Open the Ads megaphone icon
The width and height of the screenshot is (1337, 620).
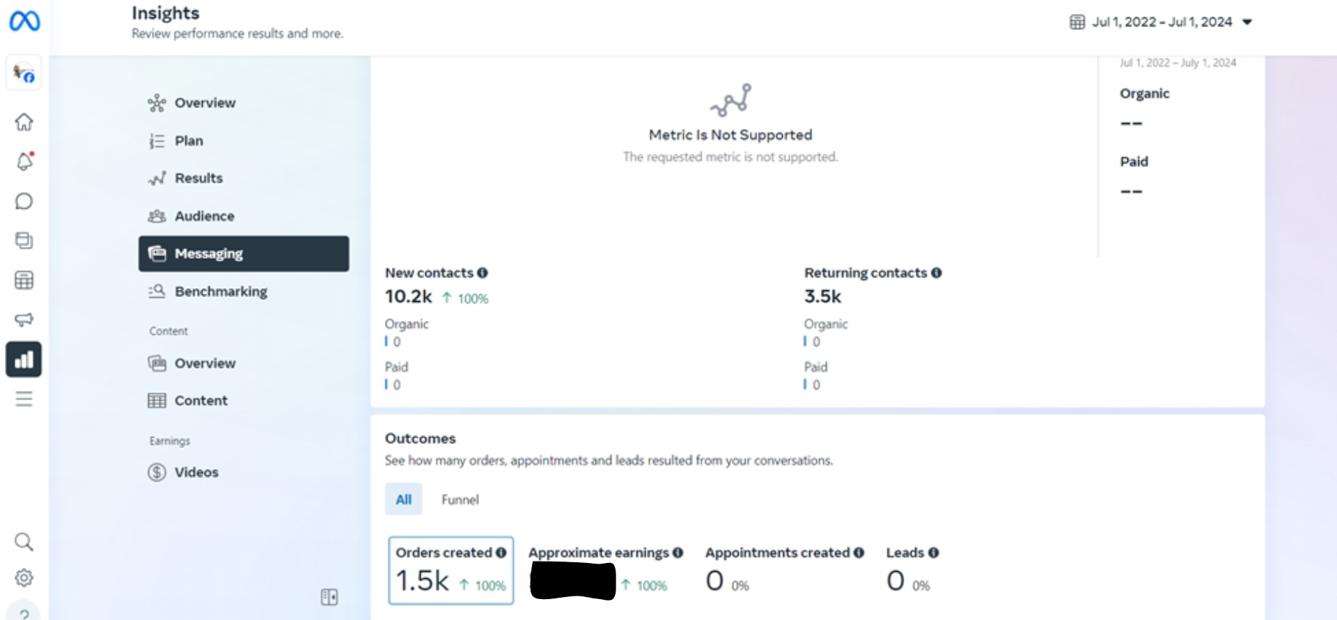click(x=24, y=319)
